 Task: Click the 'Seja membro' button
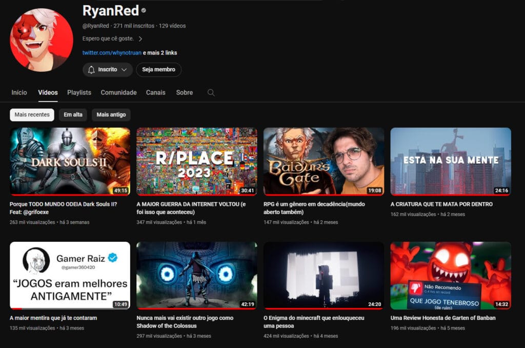point(158,70)
